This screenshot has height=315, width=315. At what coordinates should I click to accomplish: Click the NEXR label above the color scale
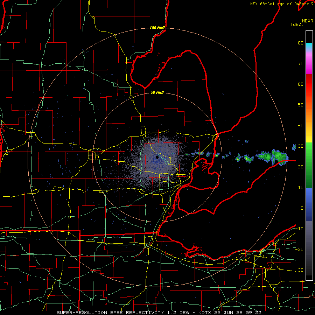(x=307, y=21)
